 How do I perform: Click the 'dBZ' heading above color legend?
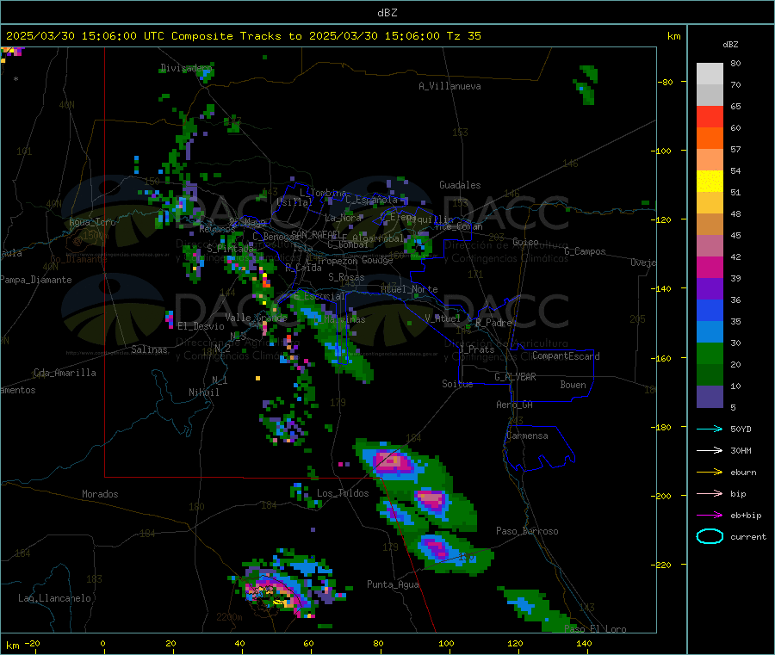(730, 45)
